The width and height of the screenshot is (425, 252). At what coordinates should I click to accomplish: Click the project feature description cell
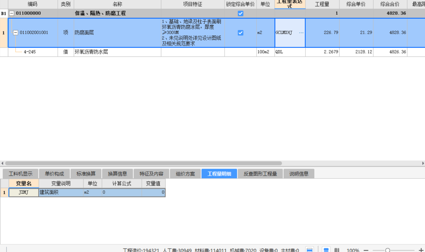click(x=193, y=33)
